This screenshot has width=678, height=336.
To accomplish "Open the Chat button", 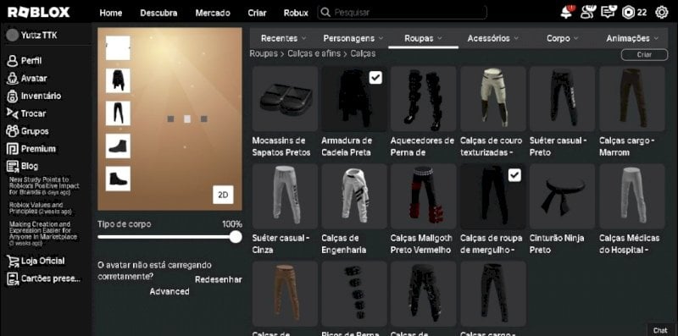I will [660, 330].
